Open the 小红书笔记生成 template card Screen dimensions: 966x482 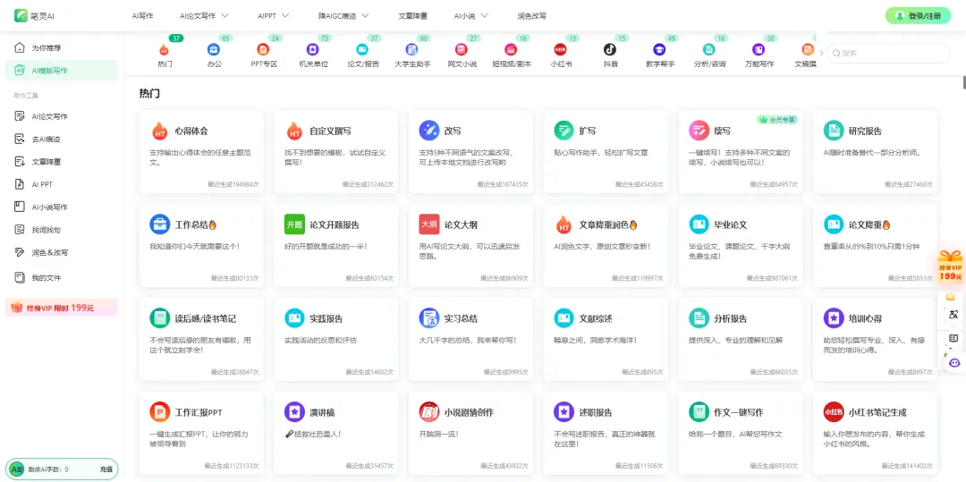pyautogui.click(x=876, y=433)
